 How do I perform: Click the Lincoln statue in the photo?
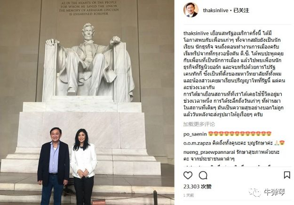coord(88,62)
